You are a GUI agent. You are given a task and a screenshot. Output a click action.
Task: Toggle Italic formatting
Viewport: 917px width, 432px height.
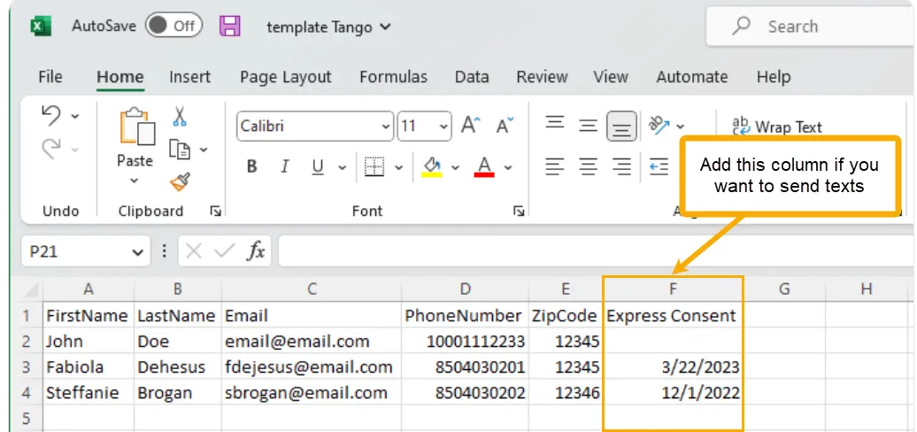click(285, 167)
